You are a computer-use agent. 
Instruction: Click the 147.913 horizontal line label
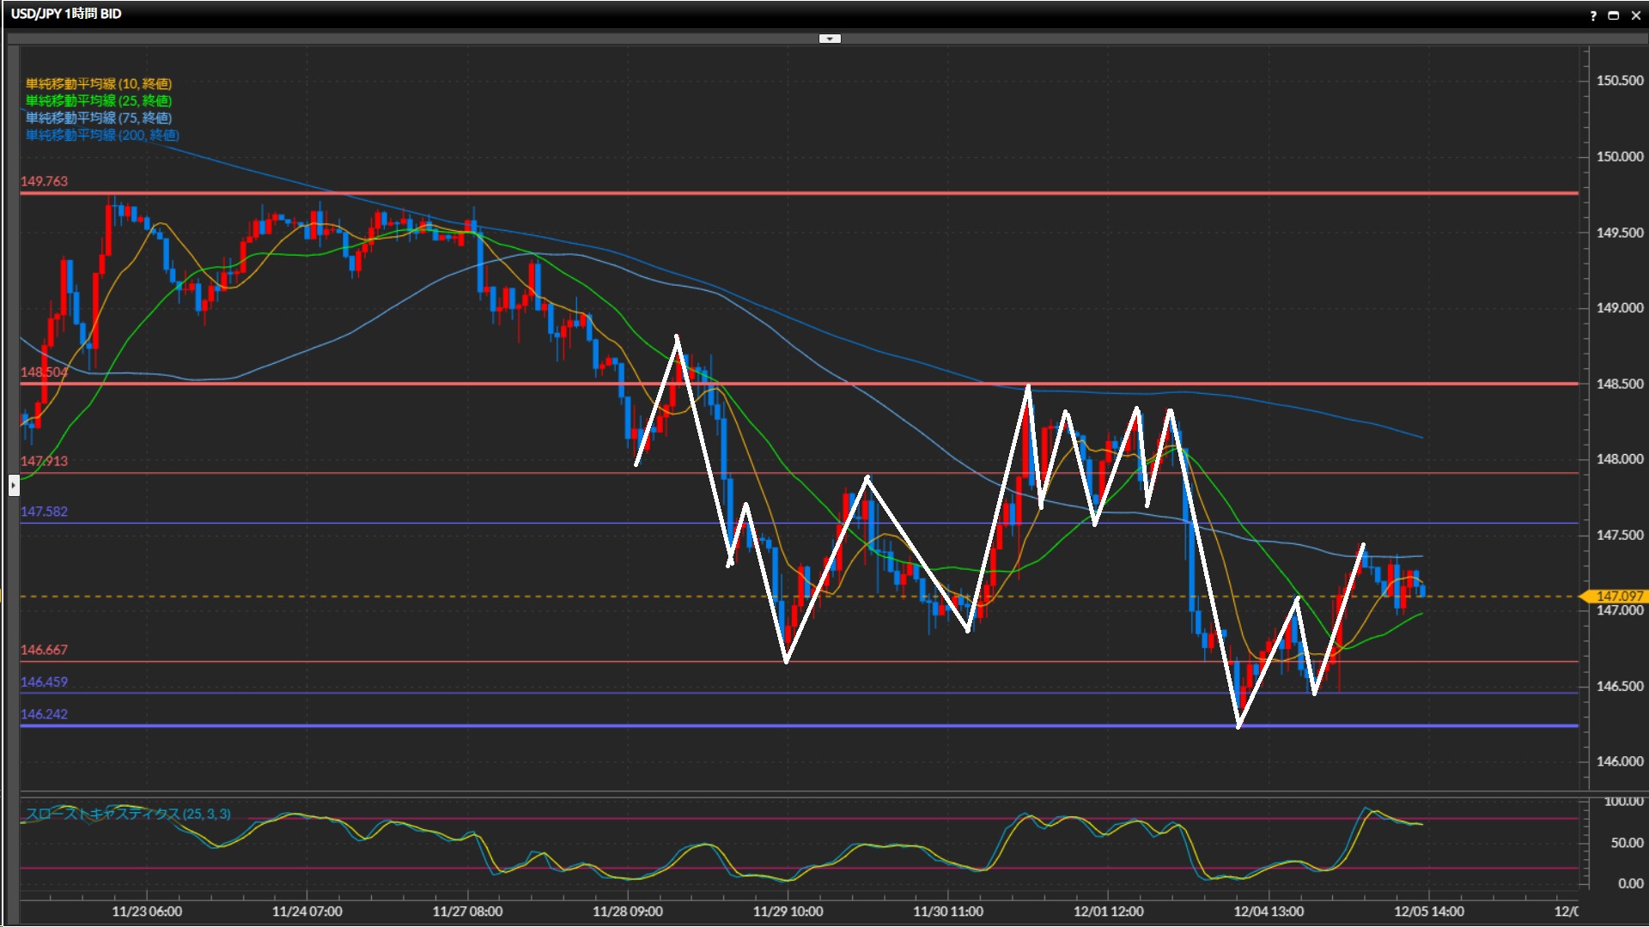point(43,461)
